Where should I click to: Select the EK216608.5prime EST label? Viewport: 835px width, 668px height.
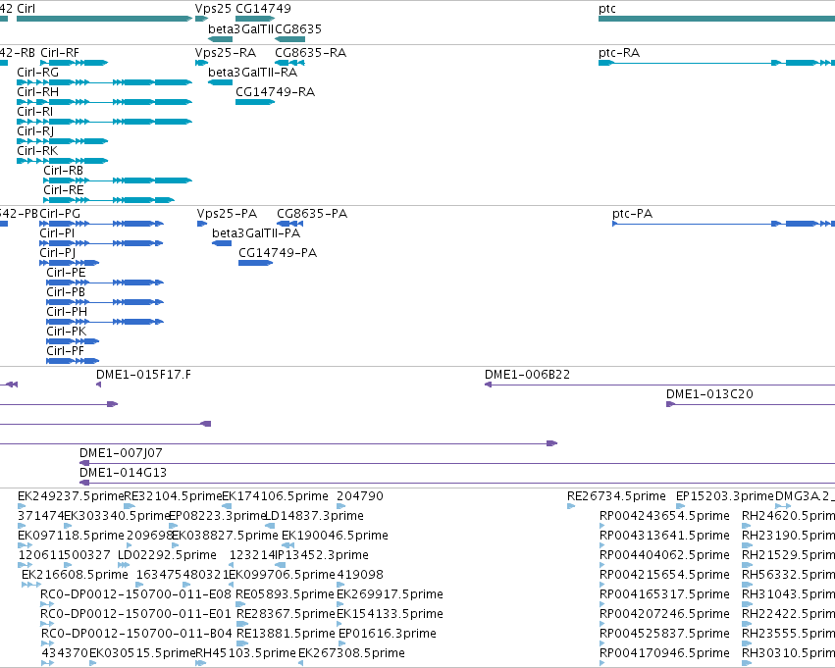point(76,575)
